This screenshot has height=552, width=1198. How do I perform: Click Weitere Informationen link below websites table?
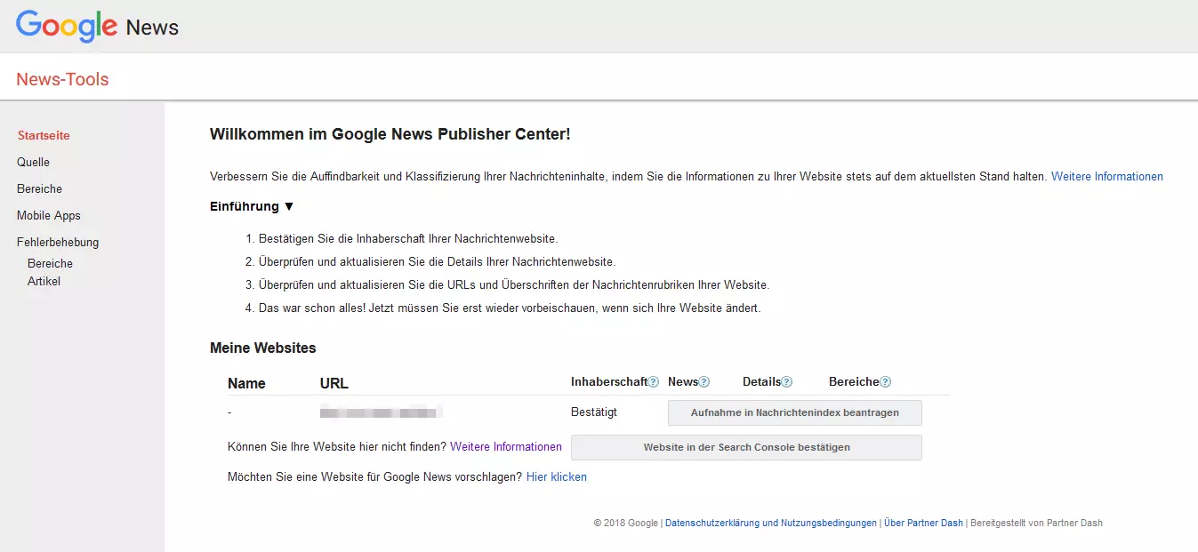coord(505,447)
